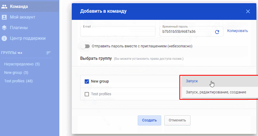Click the sort icon beside ГРУППЫ
This screenshot has height=136, width=258.
click(x=48, y=53)
